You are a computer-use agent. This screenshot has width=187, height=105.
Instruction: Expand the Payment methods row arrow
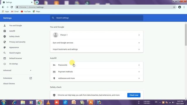[x=139, y=72]
